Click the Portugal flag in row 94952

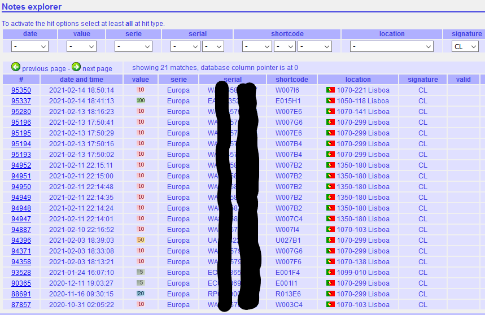click(x=330, y=165)
